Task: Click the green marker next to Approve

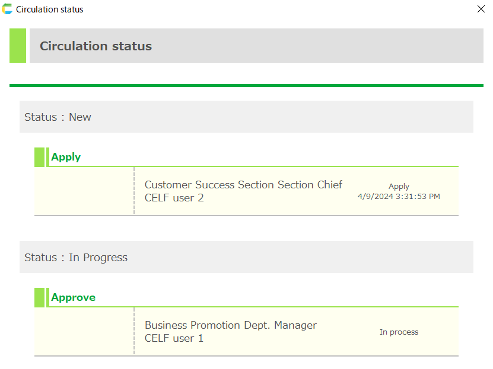Action: 40,297
